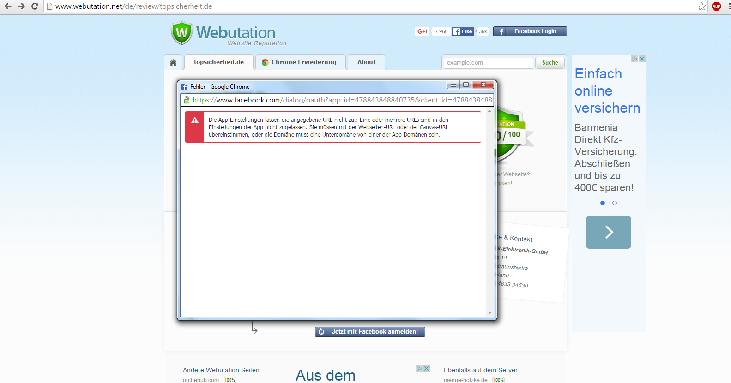Click popup scrollbar up arrow

point(490,111)
